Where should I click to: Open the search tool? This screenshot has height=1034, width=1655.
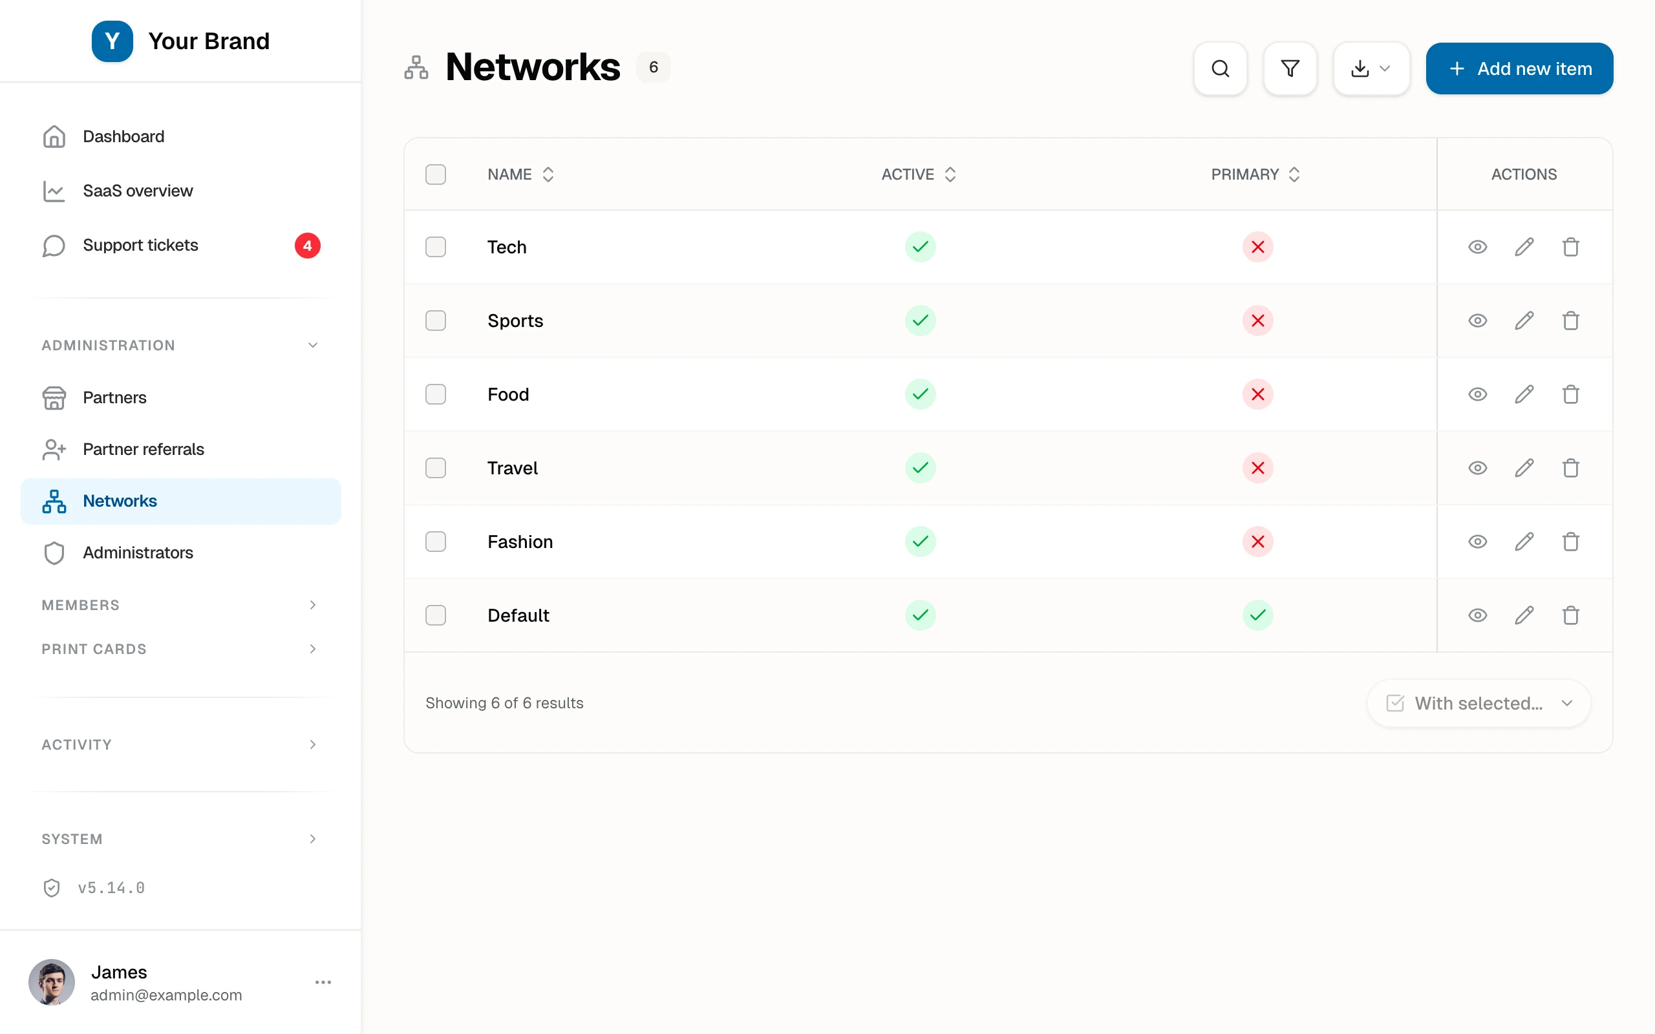(1220, 69)
